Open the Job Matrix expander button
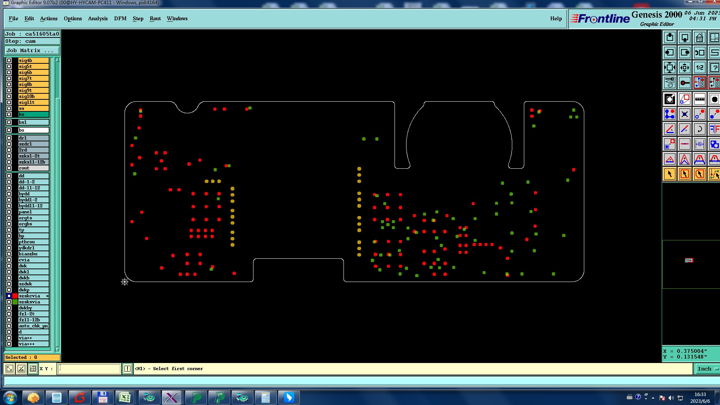This screenshot has width=720, height=405. pyautogui.click(x=32, y=51)
